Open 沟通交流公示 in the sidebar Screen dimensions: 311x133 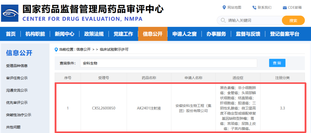[x=17, y=91]
